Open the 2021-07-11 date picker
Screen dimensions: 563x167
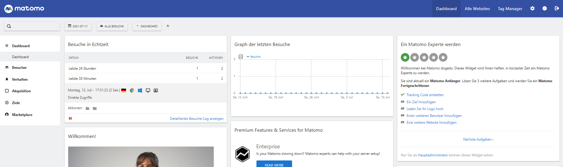pyautogui.click(x=78, y=26)
